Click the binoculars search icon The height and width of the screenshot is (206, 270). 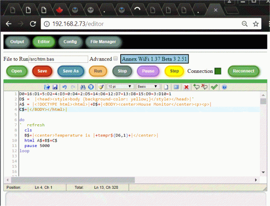point(83,87)
